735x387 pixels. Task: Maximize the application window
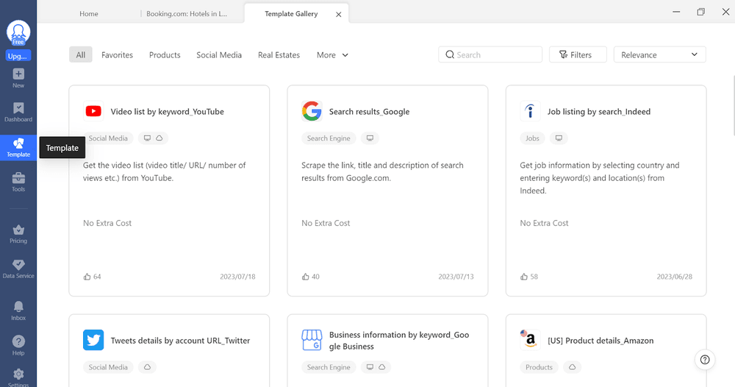[700, 12]
